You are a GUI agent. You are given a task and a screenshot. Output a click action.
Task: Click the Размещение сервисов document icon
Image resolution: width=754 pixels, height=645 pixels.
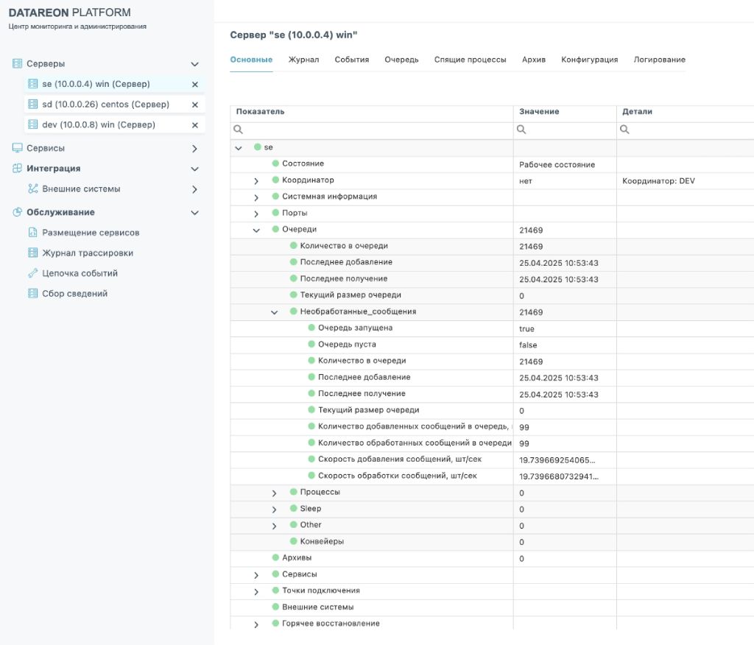(32, 233)
